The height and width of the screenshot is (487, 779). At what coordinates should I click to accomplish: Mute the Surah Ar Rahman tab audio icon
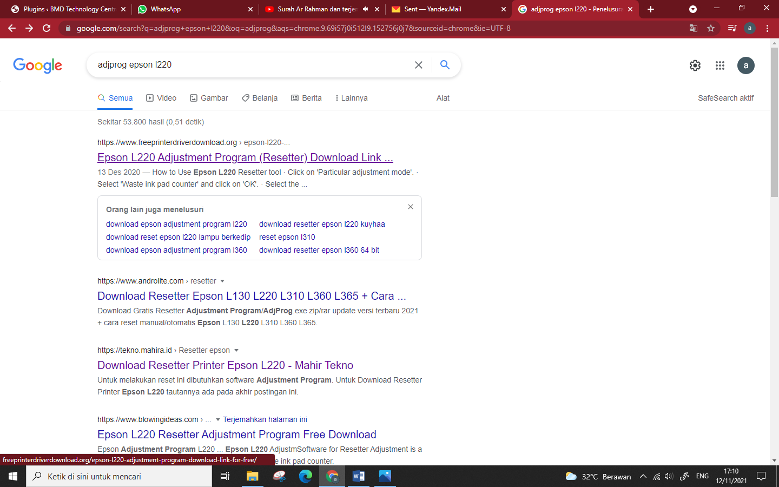point(365,9)
